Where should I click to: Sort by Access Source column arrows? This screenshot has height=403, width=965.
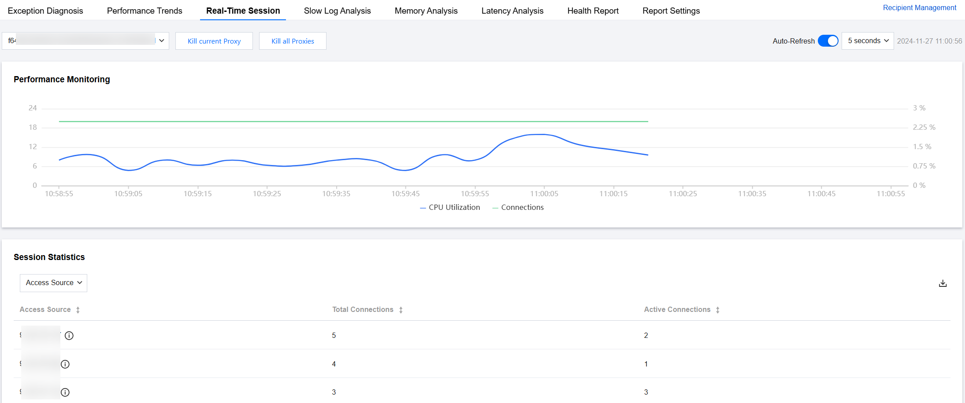coord(78,310)
